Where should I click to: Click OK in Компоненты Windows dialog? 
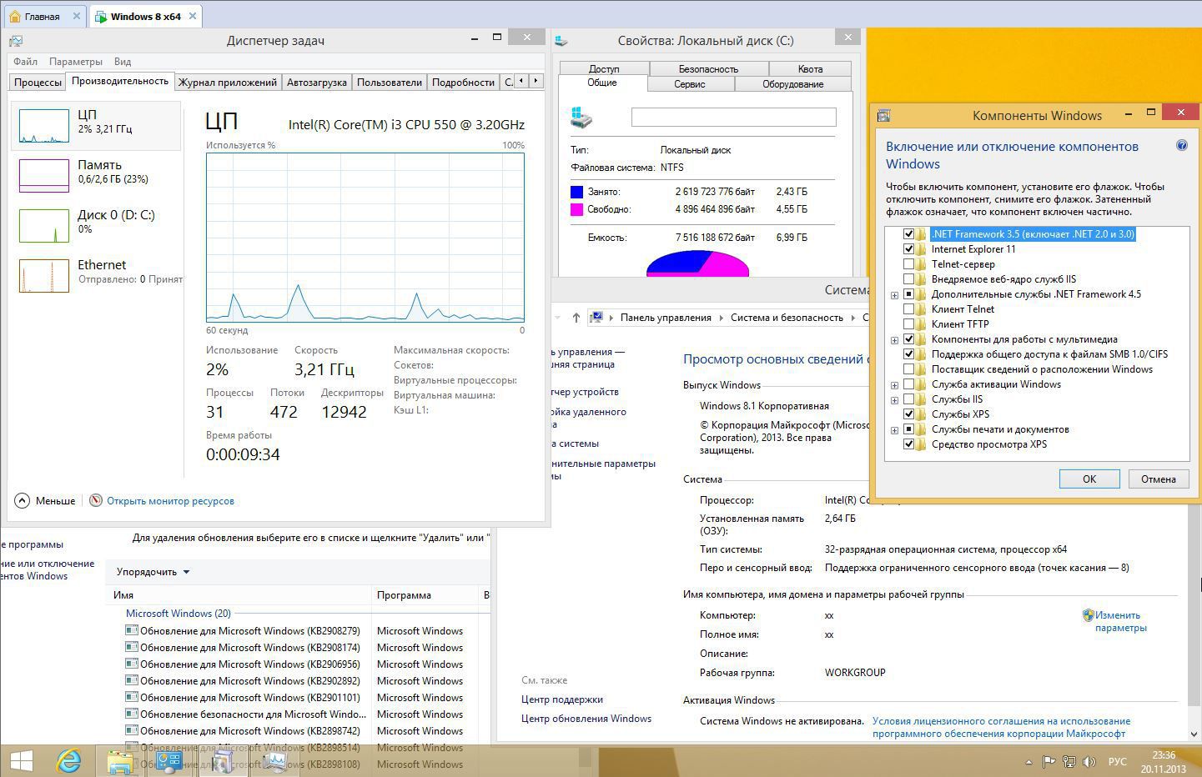1089,479
